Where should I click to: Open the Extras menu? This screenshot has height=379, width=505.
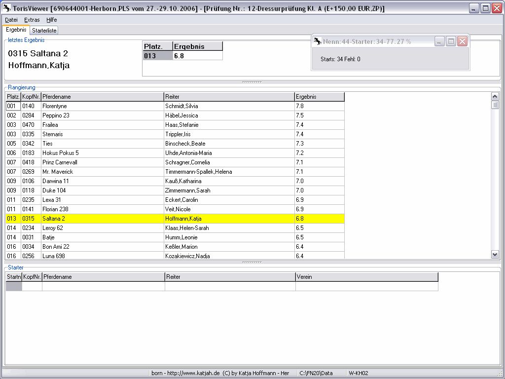(32, 20)
